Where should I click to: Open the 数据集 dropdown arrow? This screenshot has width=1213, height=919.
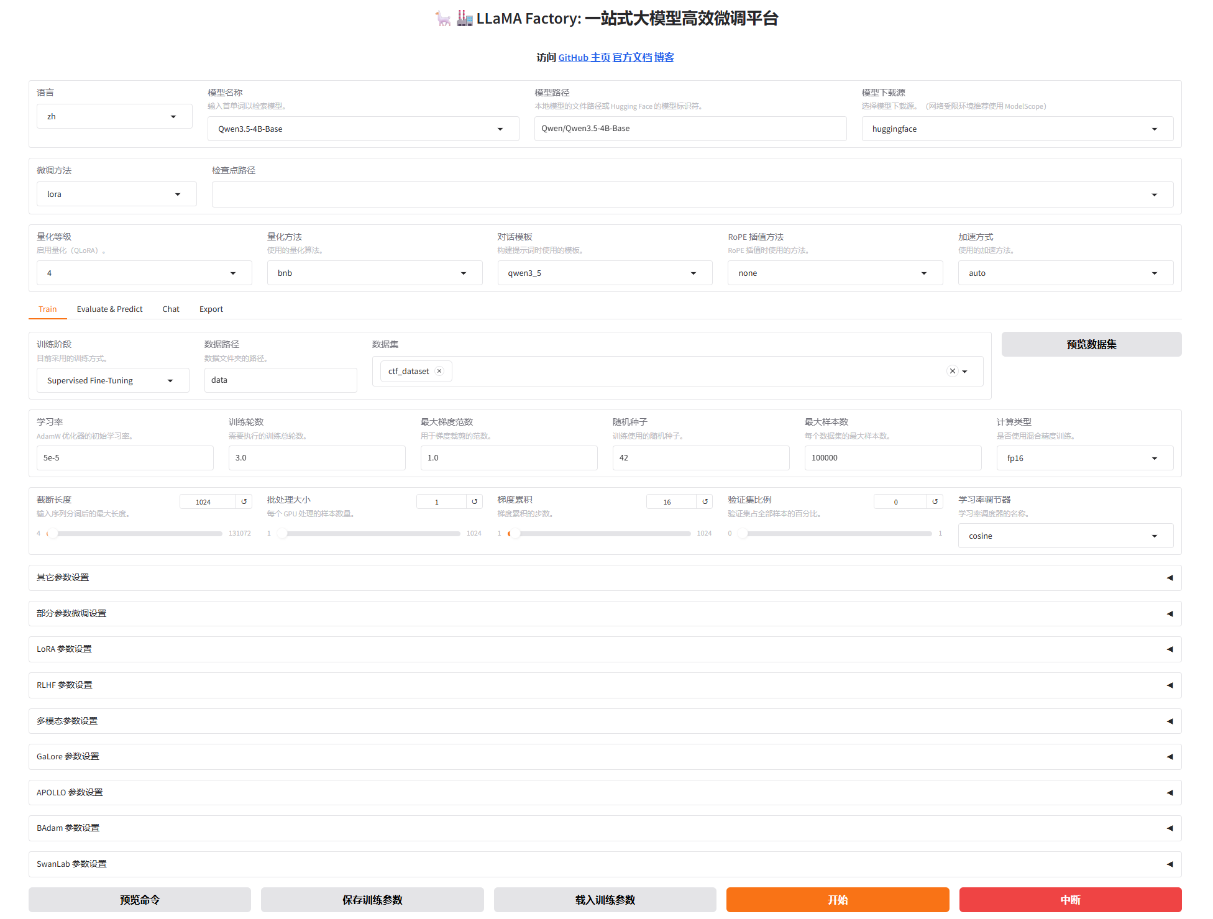(x=965, y=372)
